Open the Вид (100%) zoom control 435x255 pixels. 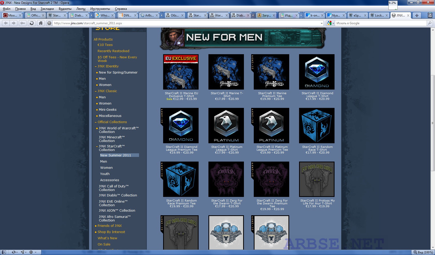point(423,252)
